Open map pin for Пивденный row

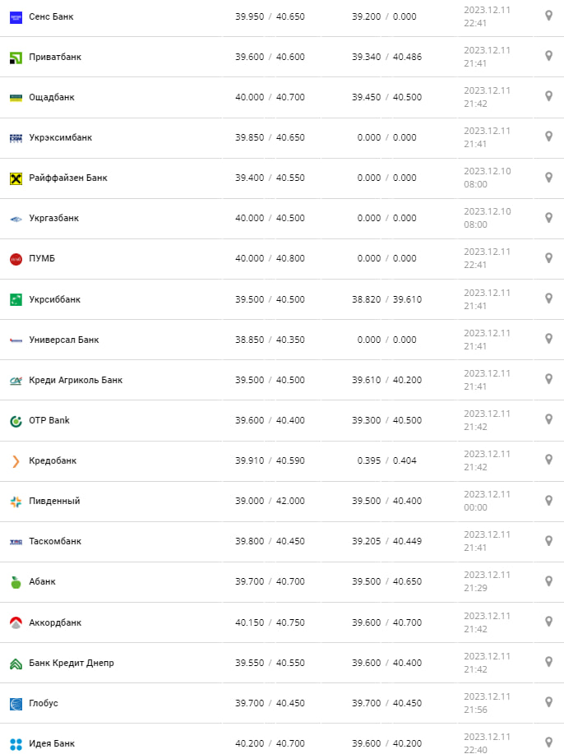pyautogui.click(x=548, y=500)
